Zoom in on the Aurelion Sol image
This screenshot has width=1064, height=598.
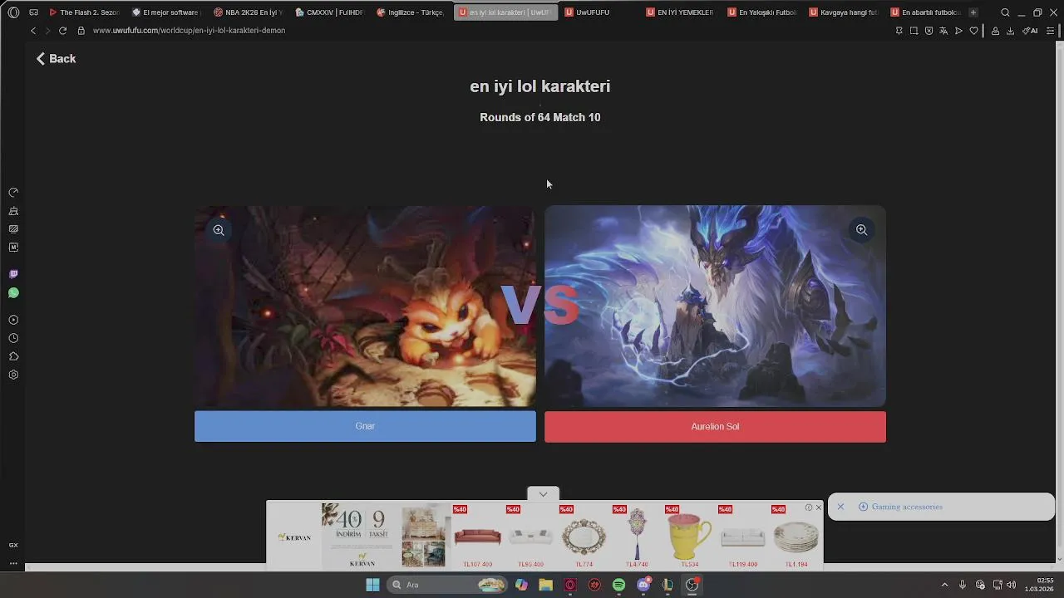coord(861,230)
